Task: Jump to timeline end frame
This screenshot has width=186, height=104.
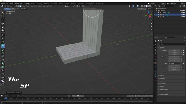Action: [x=83, y=96]
